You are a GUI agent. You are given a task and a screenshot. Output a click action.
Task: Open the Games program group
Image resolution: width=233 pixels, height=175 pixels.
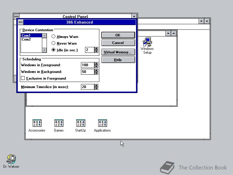(x=59, y=126)
